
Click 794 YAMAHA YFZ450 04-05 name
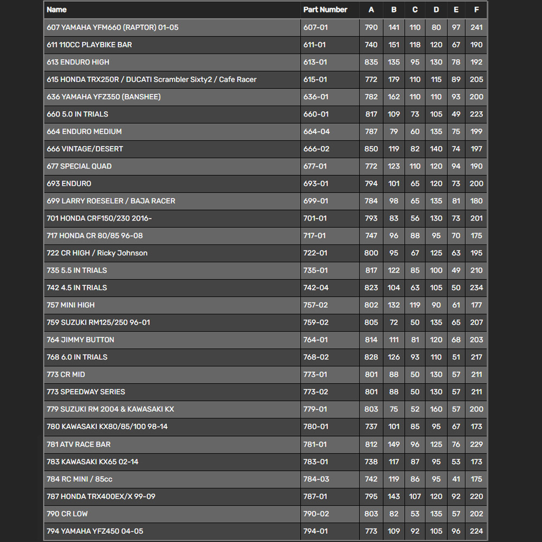[x=95, y=531]
